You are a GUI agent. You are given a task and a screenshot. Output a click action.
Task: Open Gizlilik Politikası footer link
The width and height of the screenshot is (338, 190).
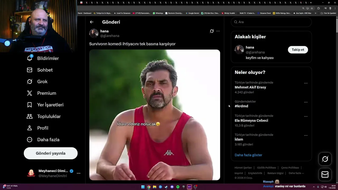pyautogui.click(x=266, y=168)
